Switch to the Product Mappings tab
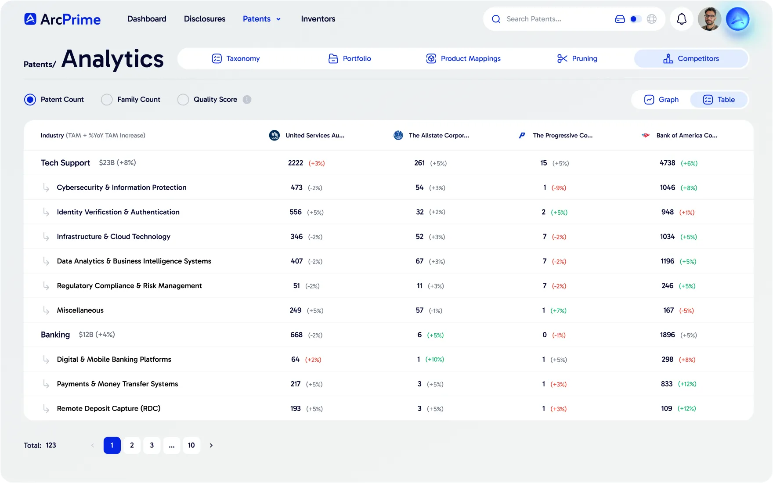 tap(464, 58)
